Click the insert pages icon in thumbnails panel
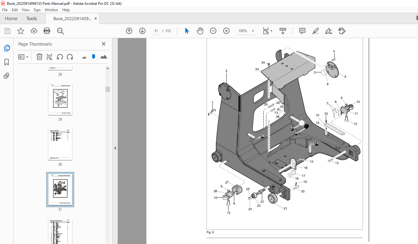The height and width of the screenshot is (244, 418). (x=50, y=57)
